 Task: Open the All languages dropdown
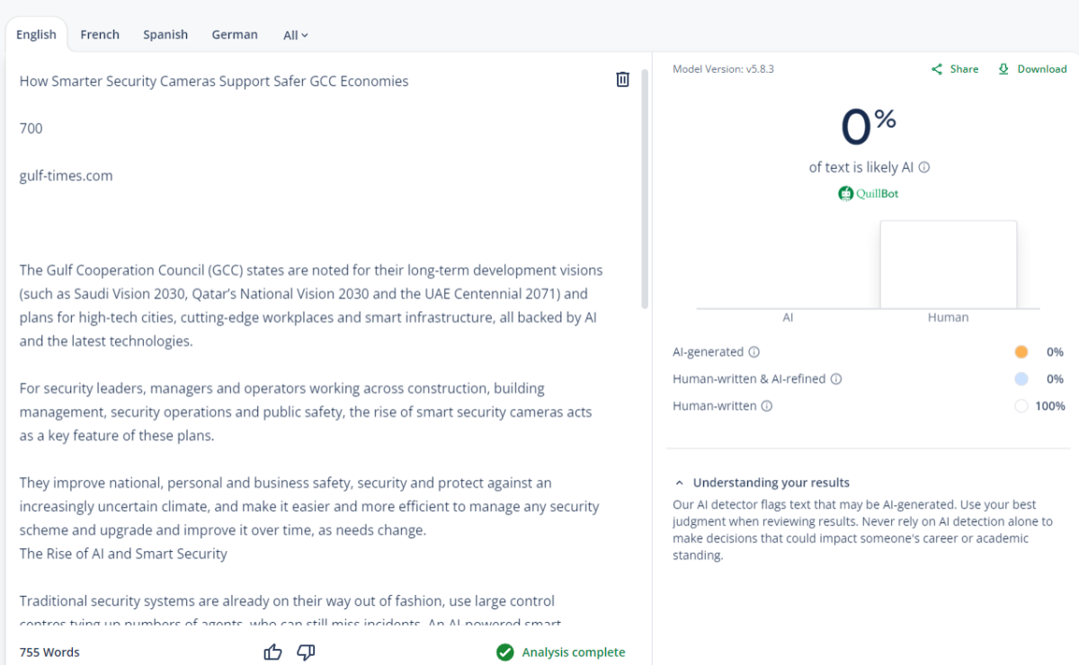[x=296, y=35]
